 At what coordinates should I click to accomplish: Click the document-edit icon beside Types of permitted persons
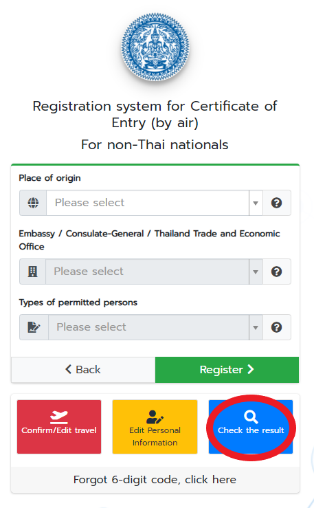[34, 327]
